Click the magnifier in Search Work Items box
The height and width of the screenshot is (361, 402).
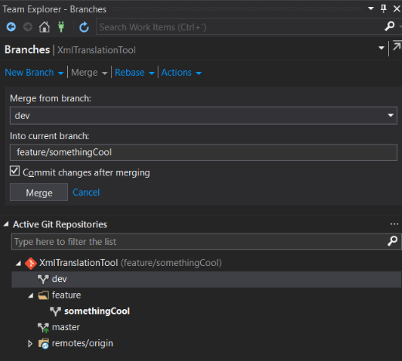[x=390, y=26]
